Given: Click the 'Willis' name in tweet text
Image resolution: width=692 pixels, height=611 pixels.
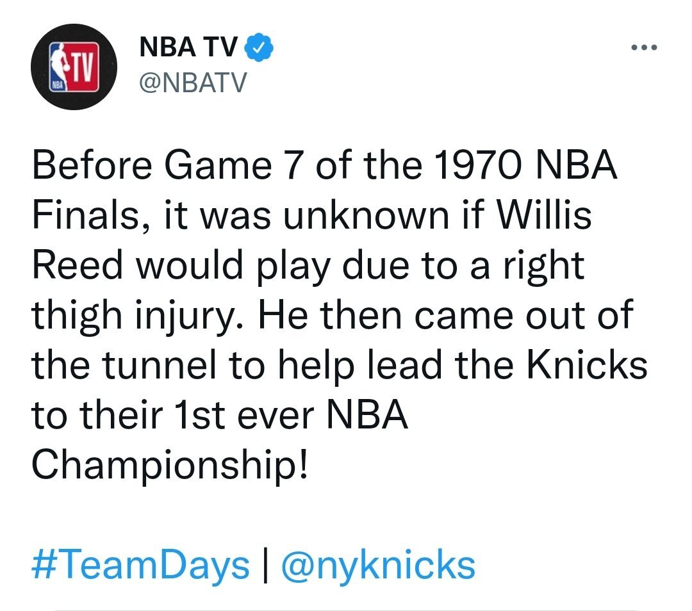Looking at the screenshot, I should pyautogui.click(x=544, y=215).
